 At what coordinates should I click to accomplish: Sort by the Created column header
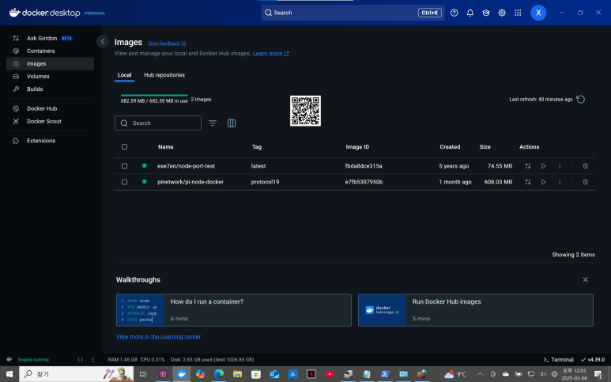(x=450, y=147)
